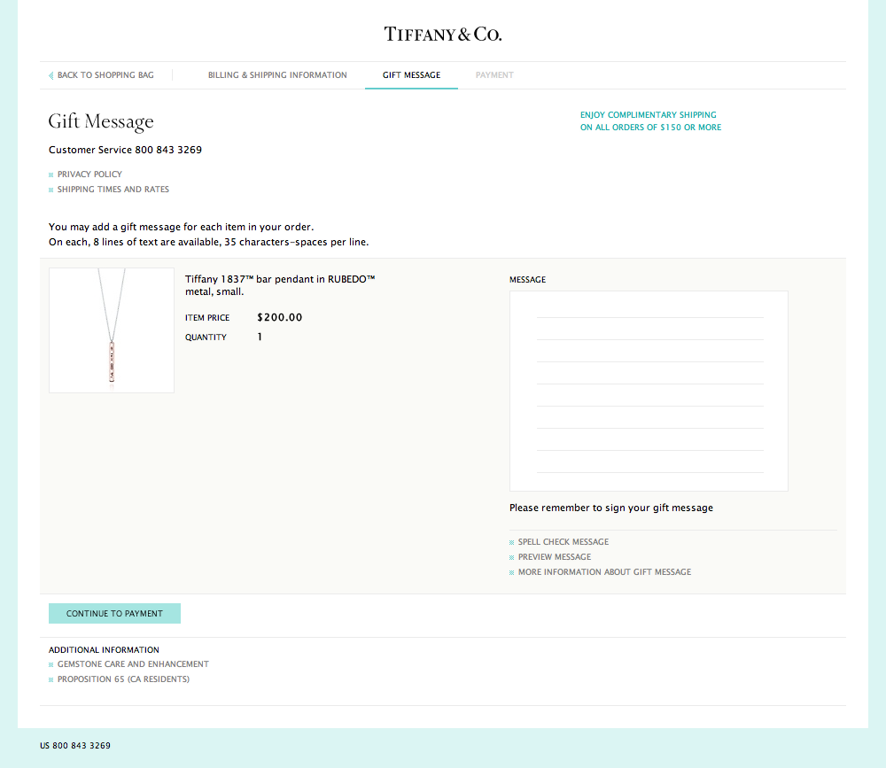886x768 pixels.
Task: Click the icon beside Proposition 65 link
Action: coord(51,679)
